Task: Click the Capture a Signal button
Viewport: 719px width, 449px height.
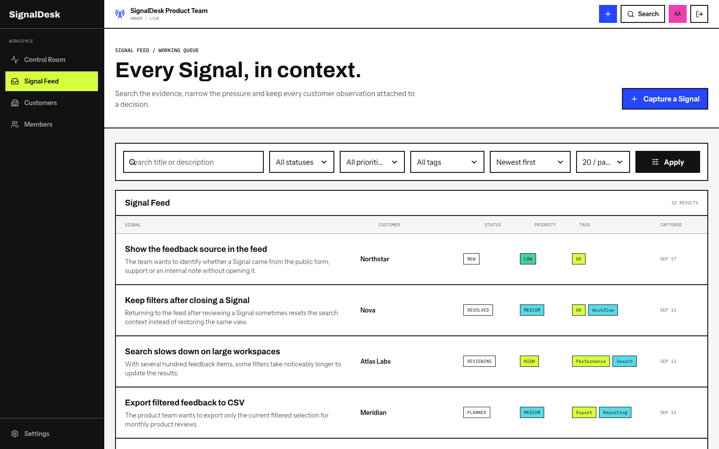Action: click(x=665, y=99)
